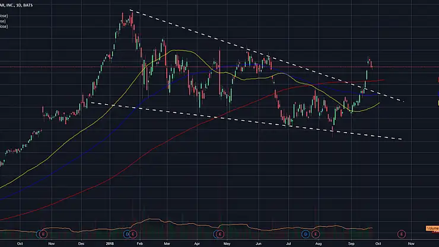Click the Dec label on time axis

[81, 243]
